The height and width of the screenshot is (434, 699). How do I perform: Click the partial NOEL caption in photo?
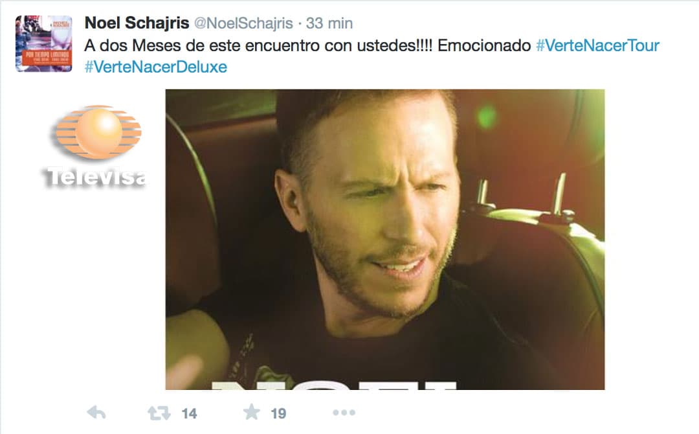(333, 385)
